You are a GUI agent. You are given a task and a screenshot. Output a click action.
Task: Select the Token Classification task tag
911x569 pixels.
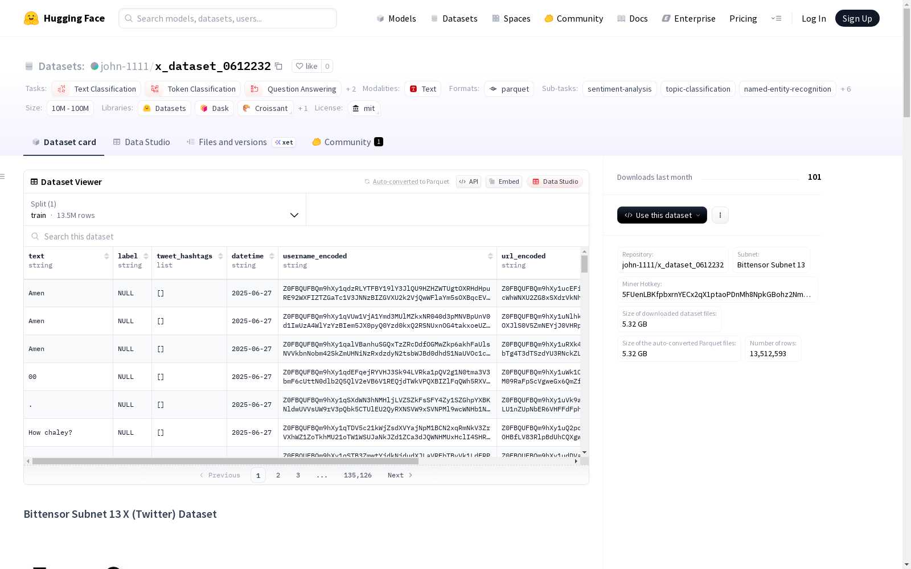(x=193, y=89)
